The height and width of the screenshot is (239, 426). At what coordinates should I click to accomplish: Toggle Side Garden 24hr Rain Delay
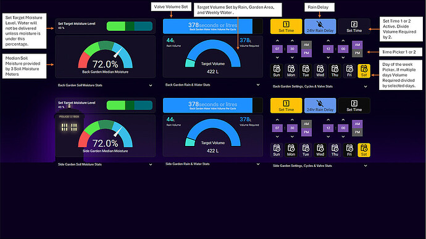320,106
